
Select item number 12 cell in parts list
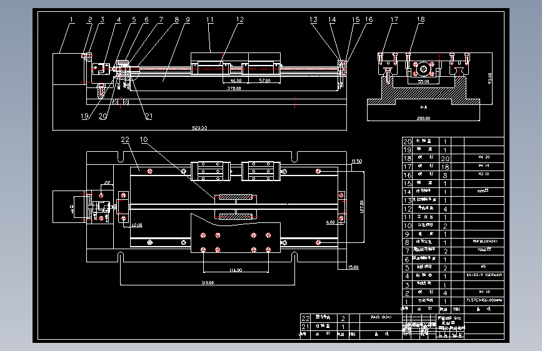(x=407, y=209)
